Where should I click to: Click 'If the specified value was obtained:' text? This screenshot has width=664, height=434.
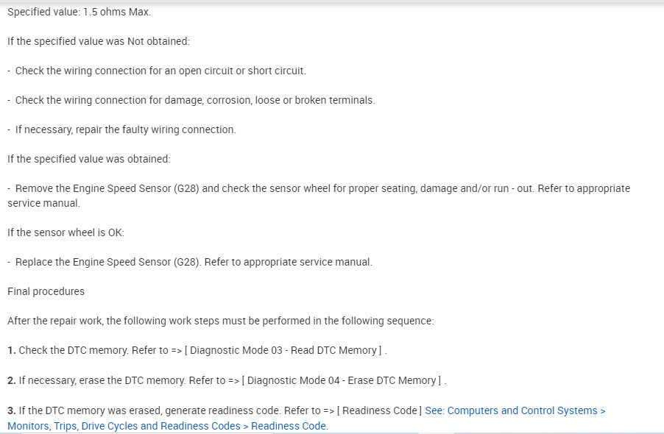click(x=88, y=158)
